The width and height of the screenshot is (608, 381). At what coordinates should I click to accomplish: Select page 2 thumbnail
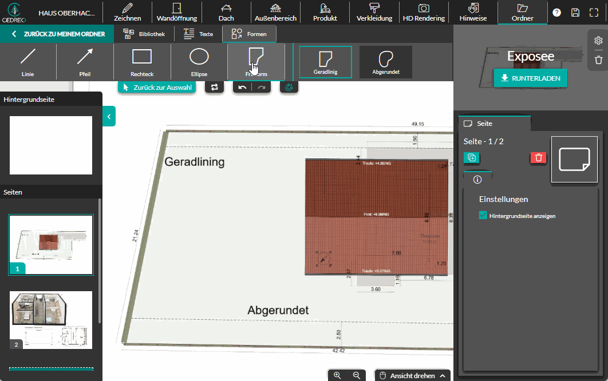click(51, 320)
